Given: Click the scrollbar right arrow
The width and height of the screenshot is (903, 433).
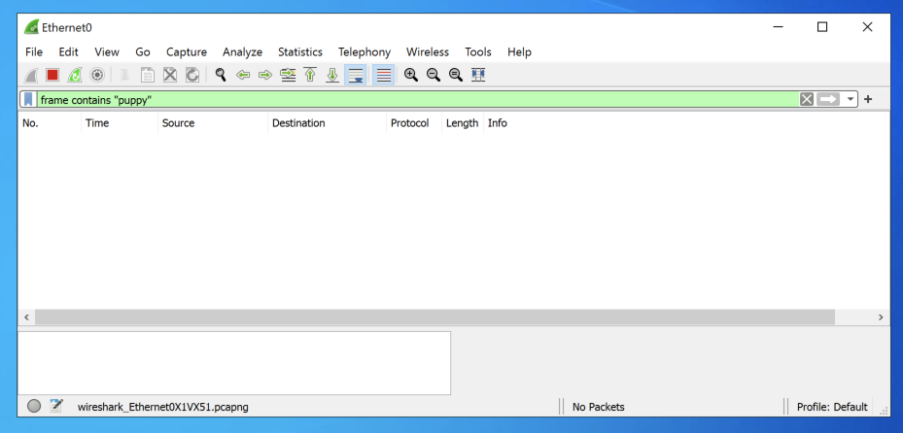Looking at the screenshot, I should coord(881,316).
